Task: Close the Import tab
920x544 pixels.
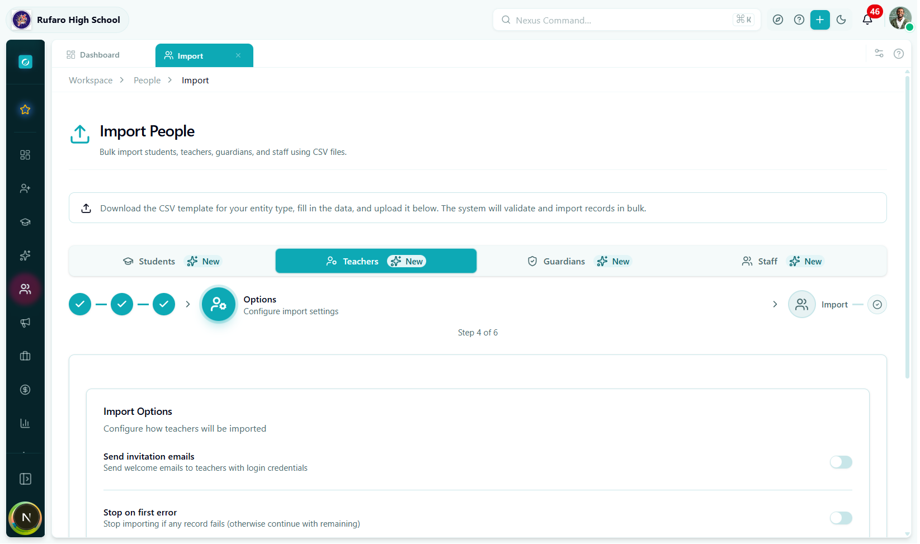Action: click(x=238, y=55)
